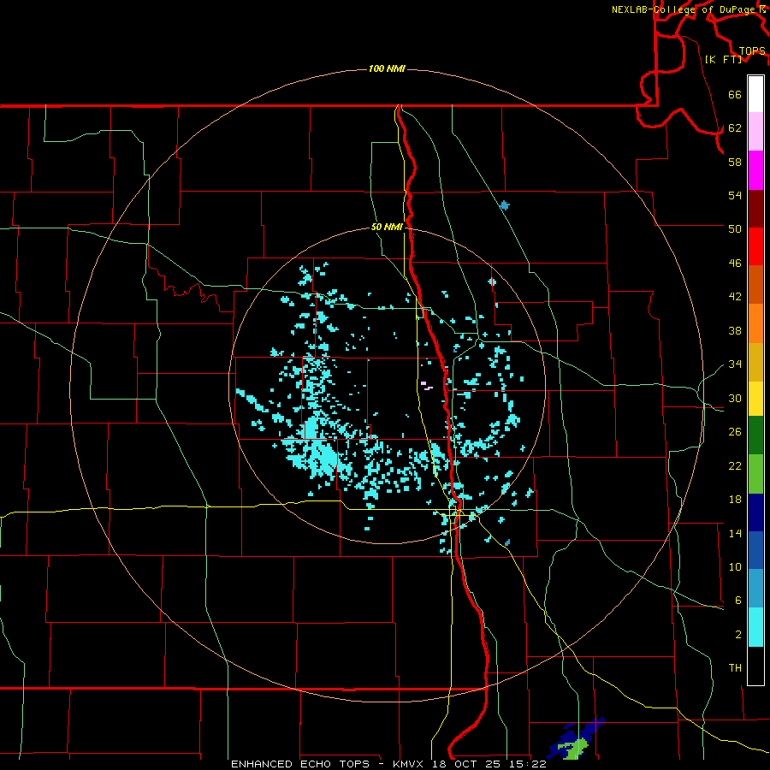Screen dimensions: 770x770
Task: Click legend value 50
Action: (735, 229)
